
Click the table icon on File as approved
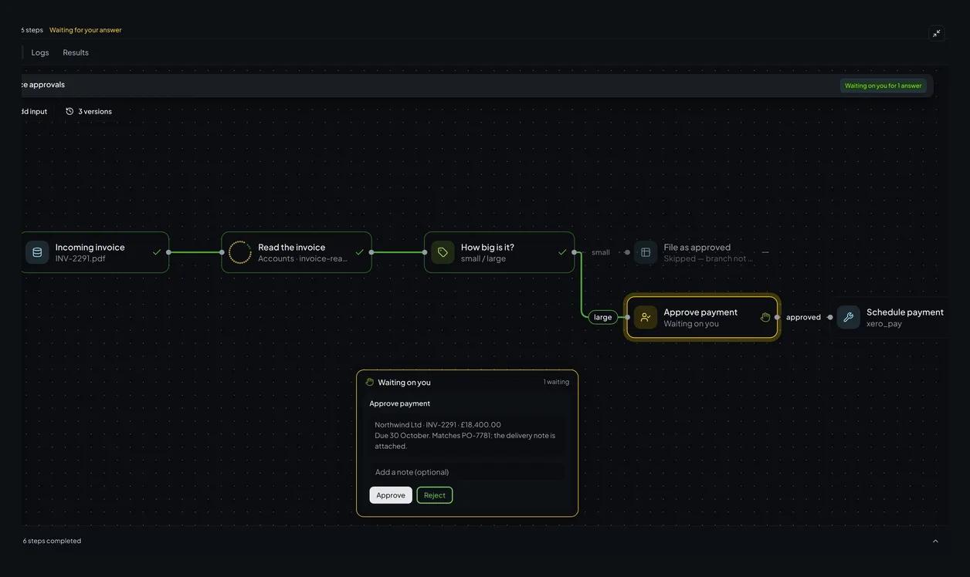[x=646, y=252]
